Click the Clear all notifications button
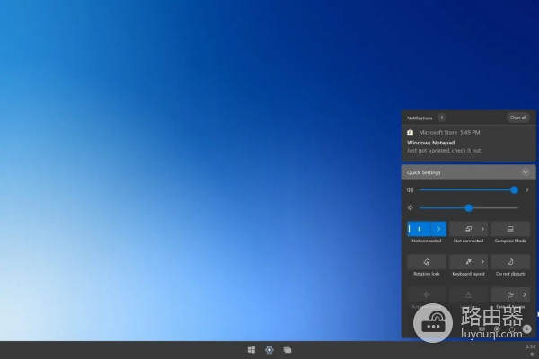539x359 pixels. click(517, 118)
